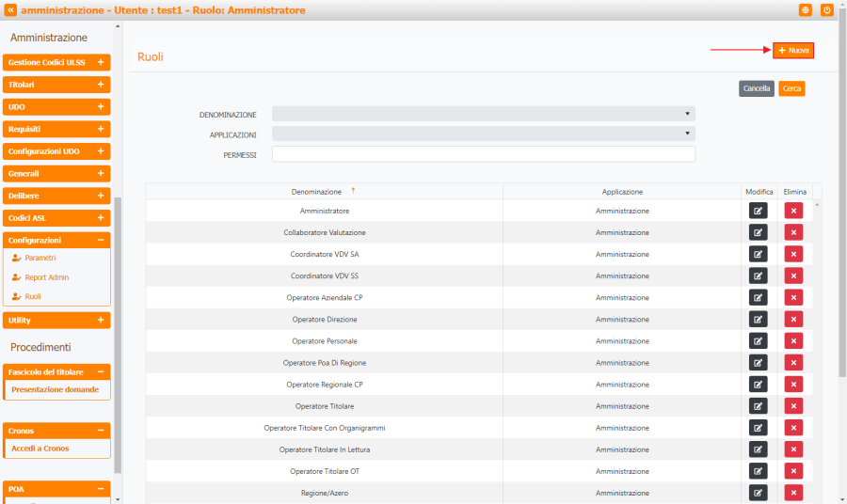Click the Cerca search button
The height and width of the screenshot is (504, 847).
pos(791,88)
